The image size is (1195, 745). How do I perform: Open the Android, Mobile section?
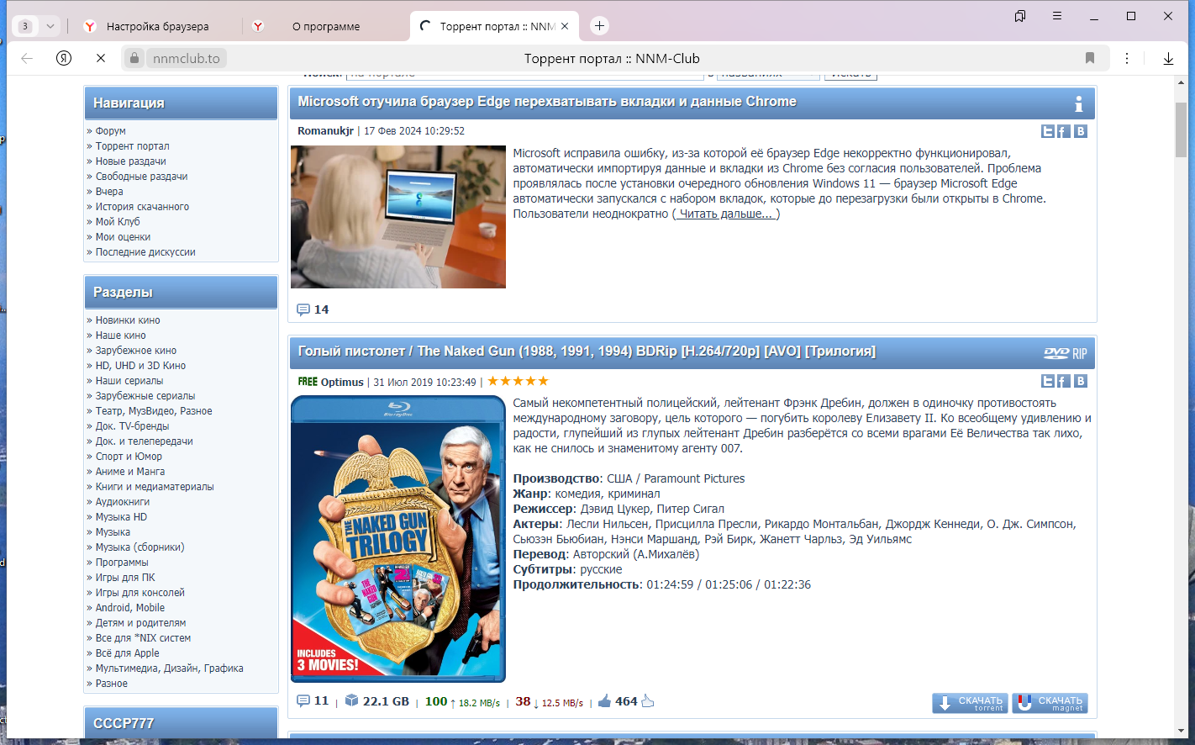coord(130,608)
